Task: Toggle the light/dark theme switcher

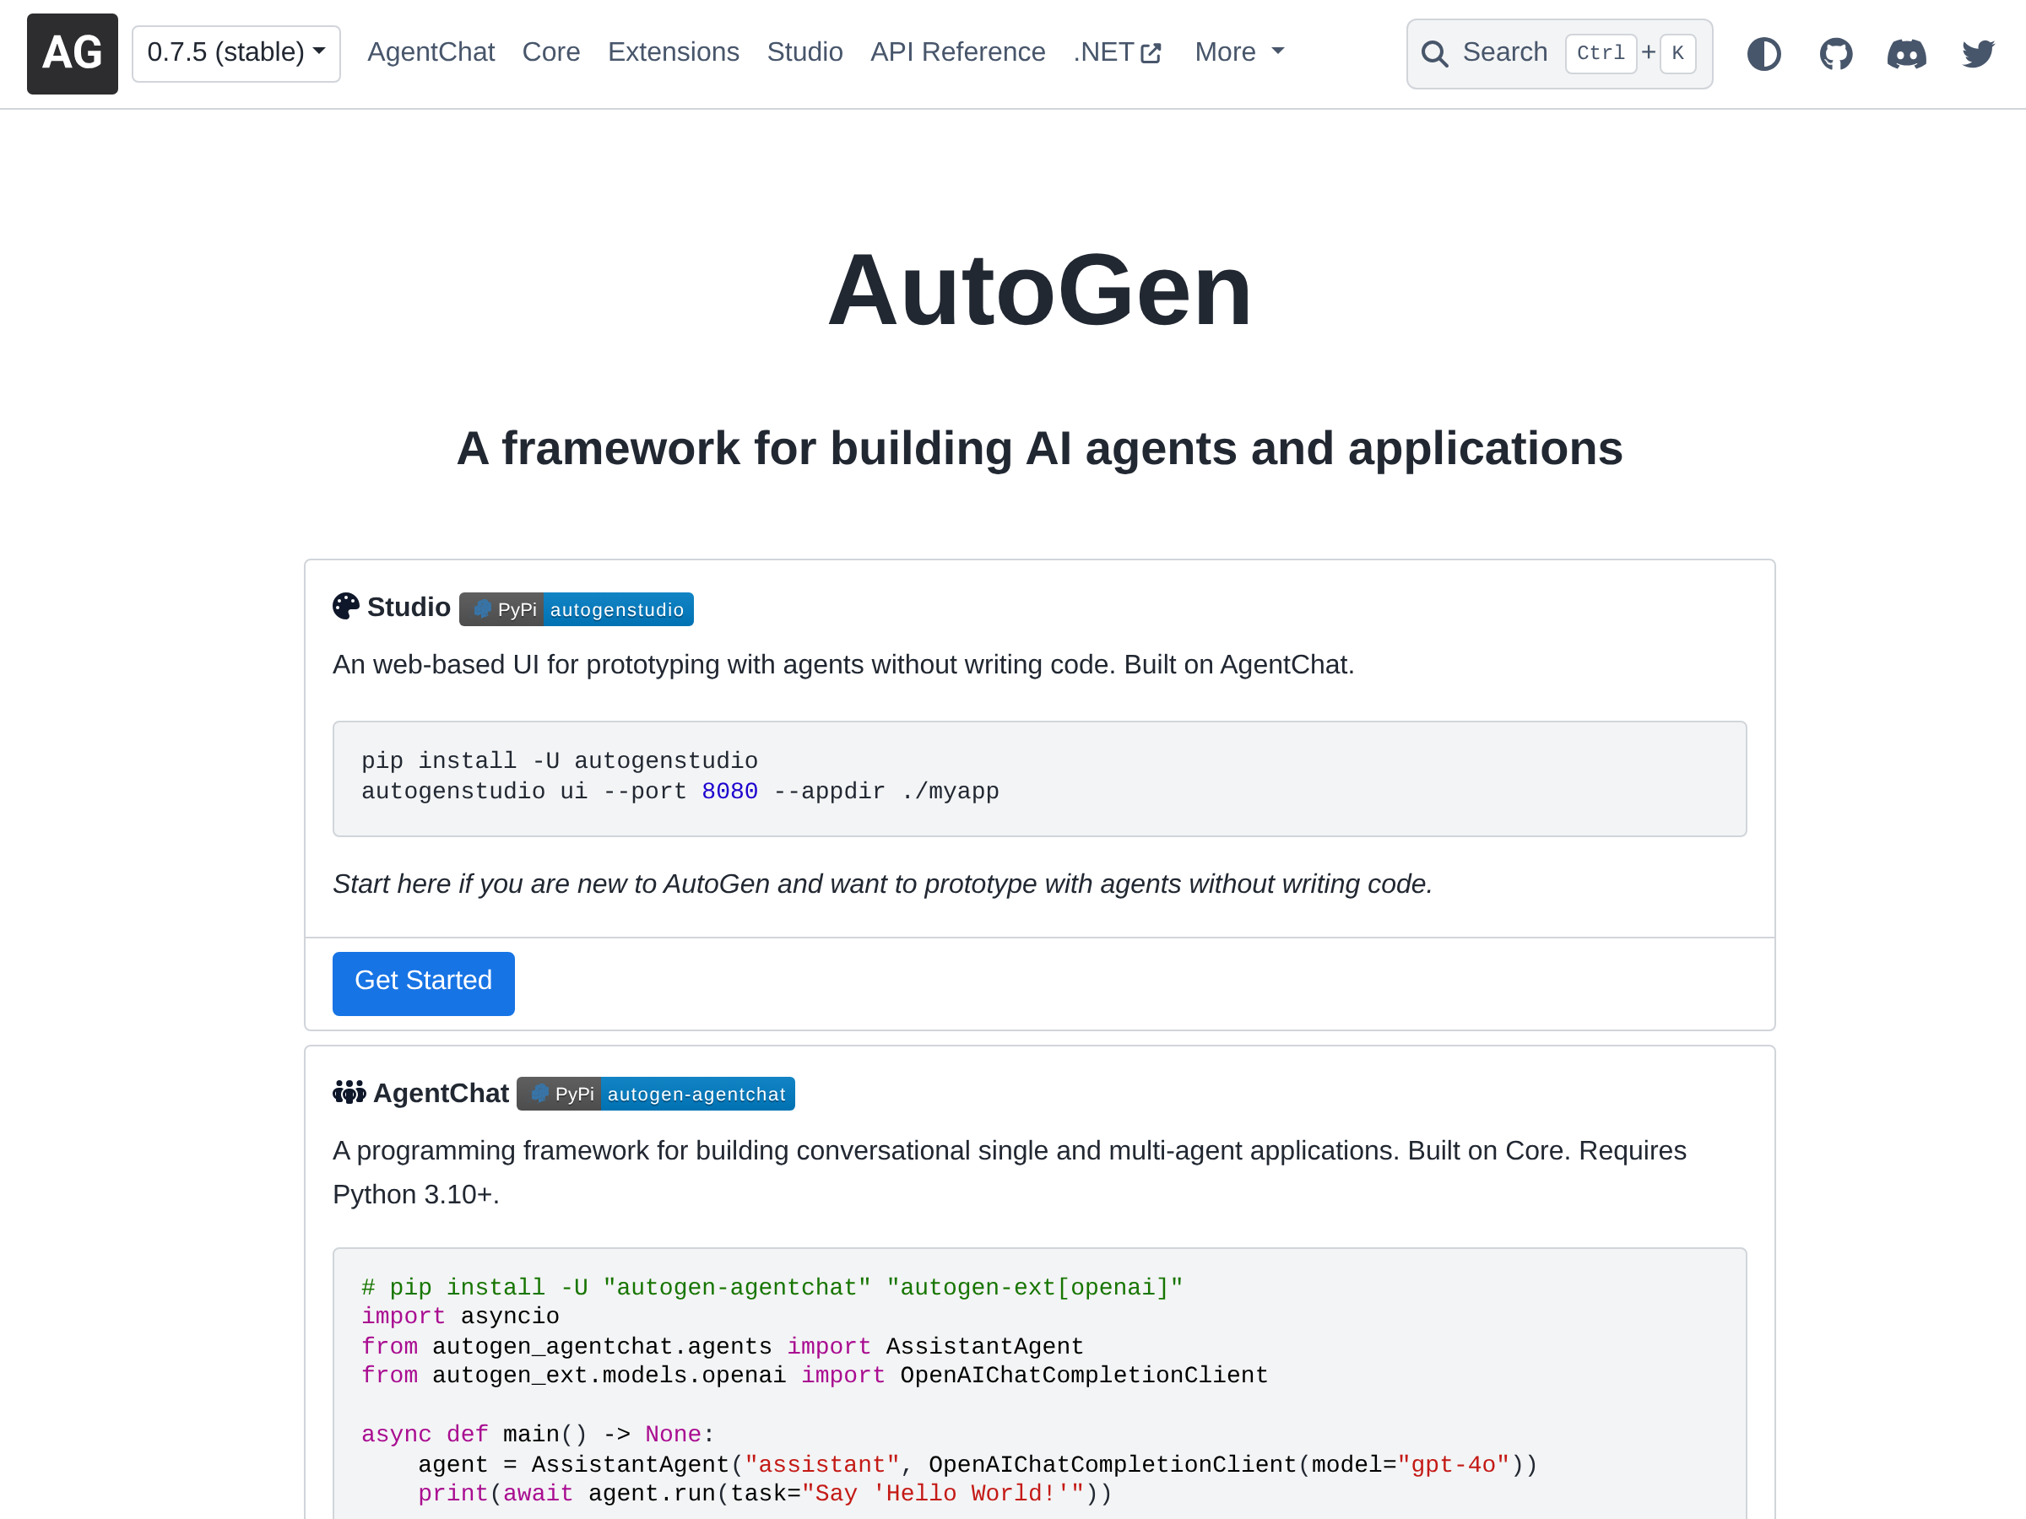Action: 1763,53
